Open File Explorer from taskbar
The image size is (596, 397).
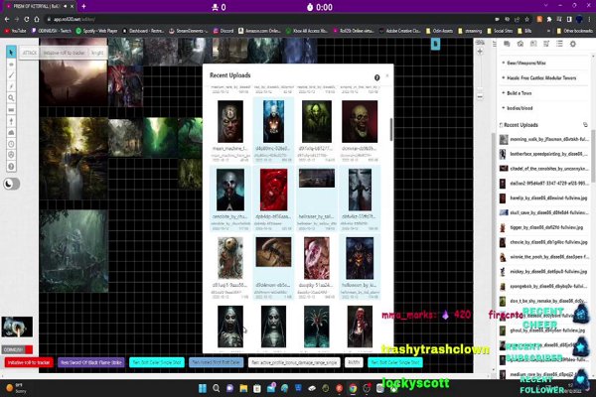(x=243, y=388)
